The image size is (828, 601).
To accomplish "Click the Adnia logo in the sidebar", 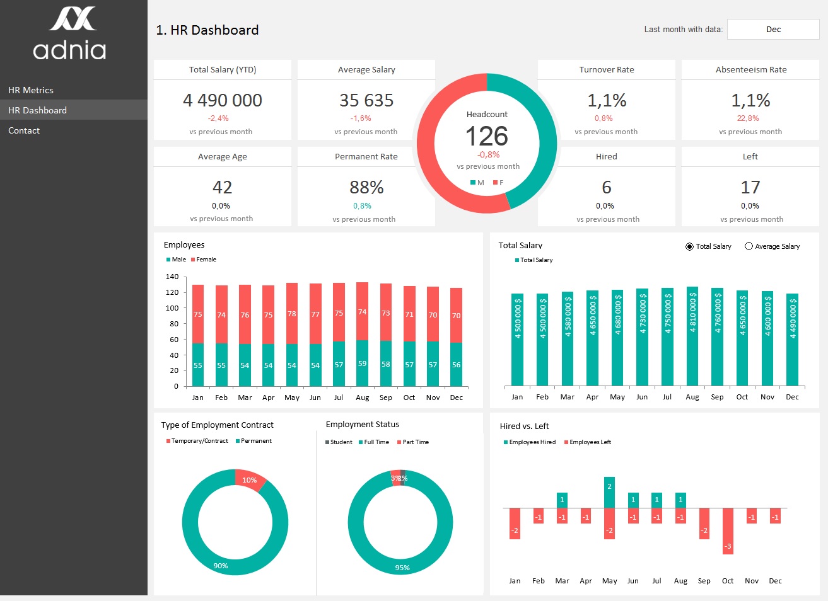I will pos(70,34).
